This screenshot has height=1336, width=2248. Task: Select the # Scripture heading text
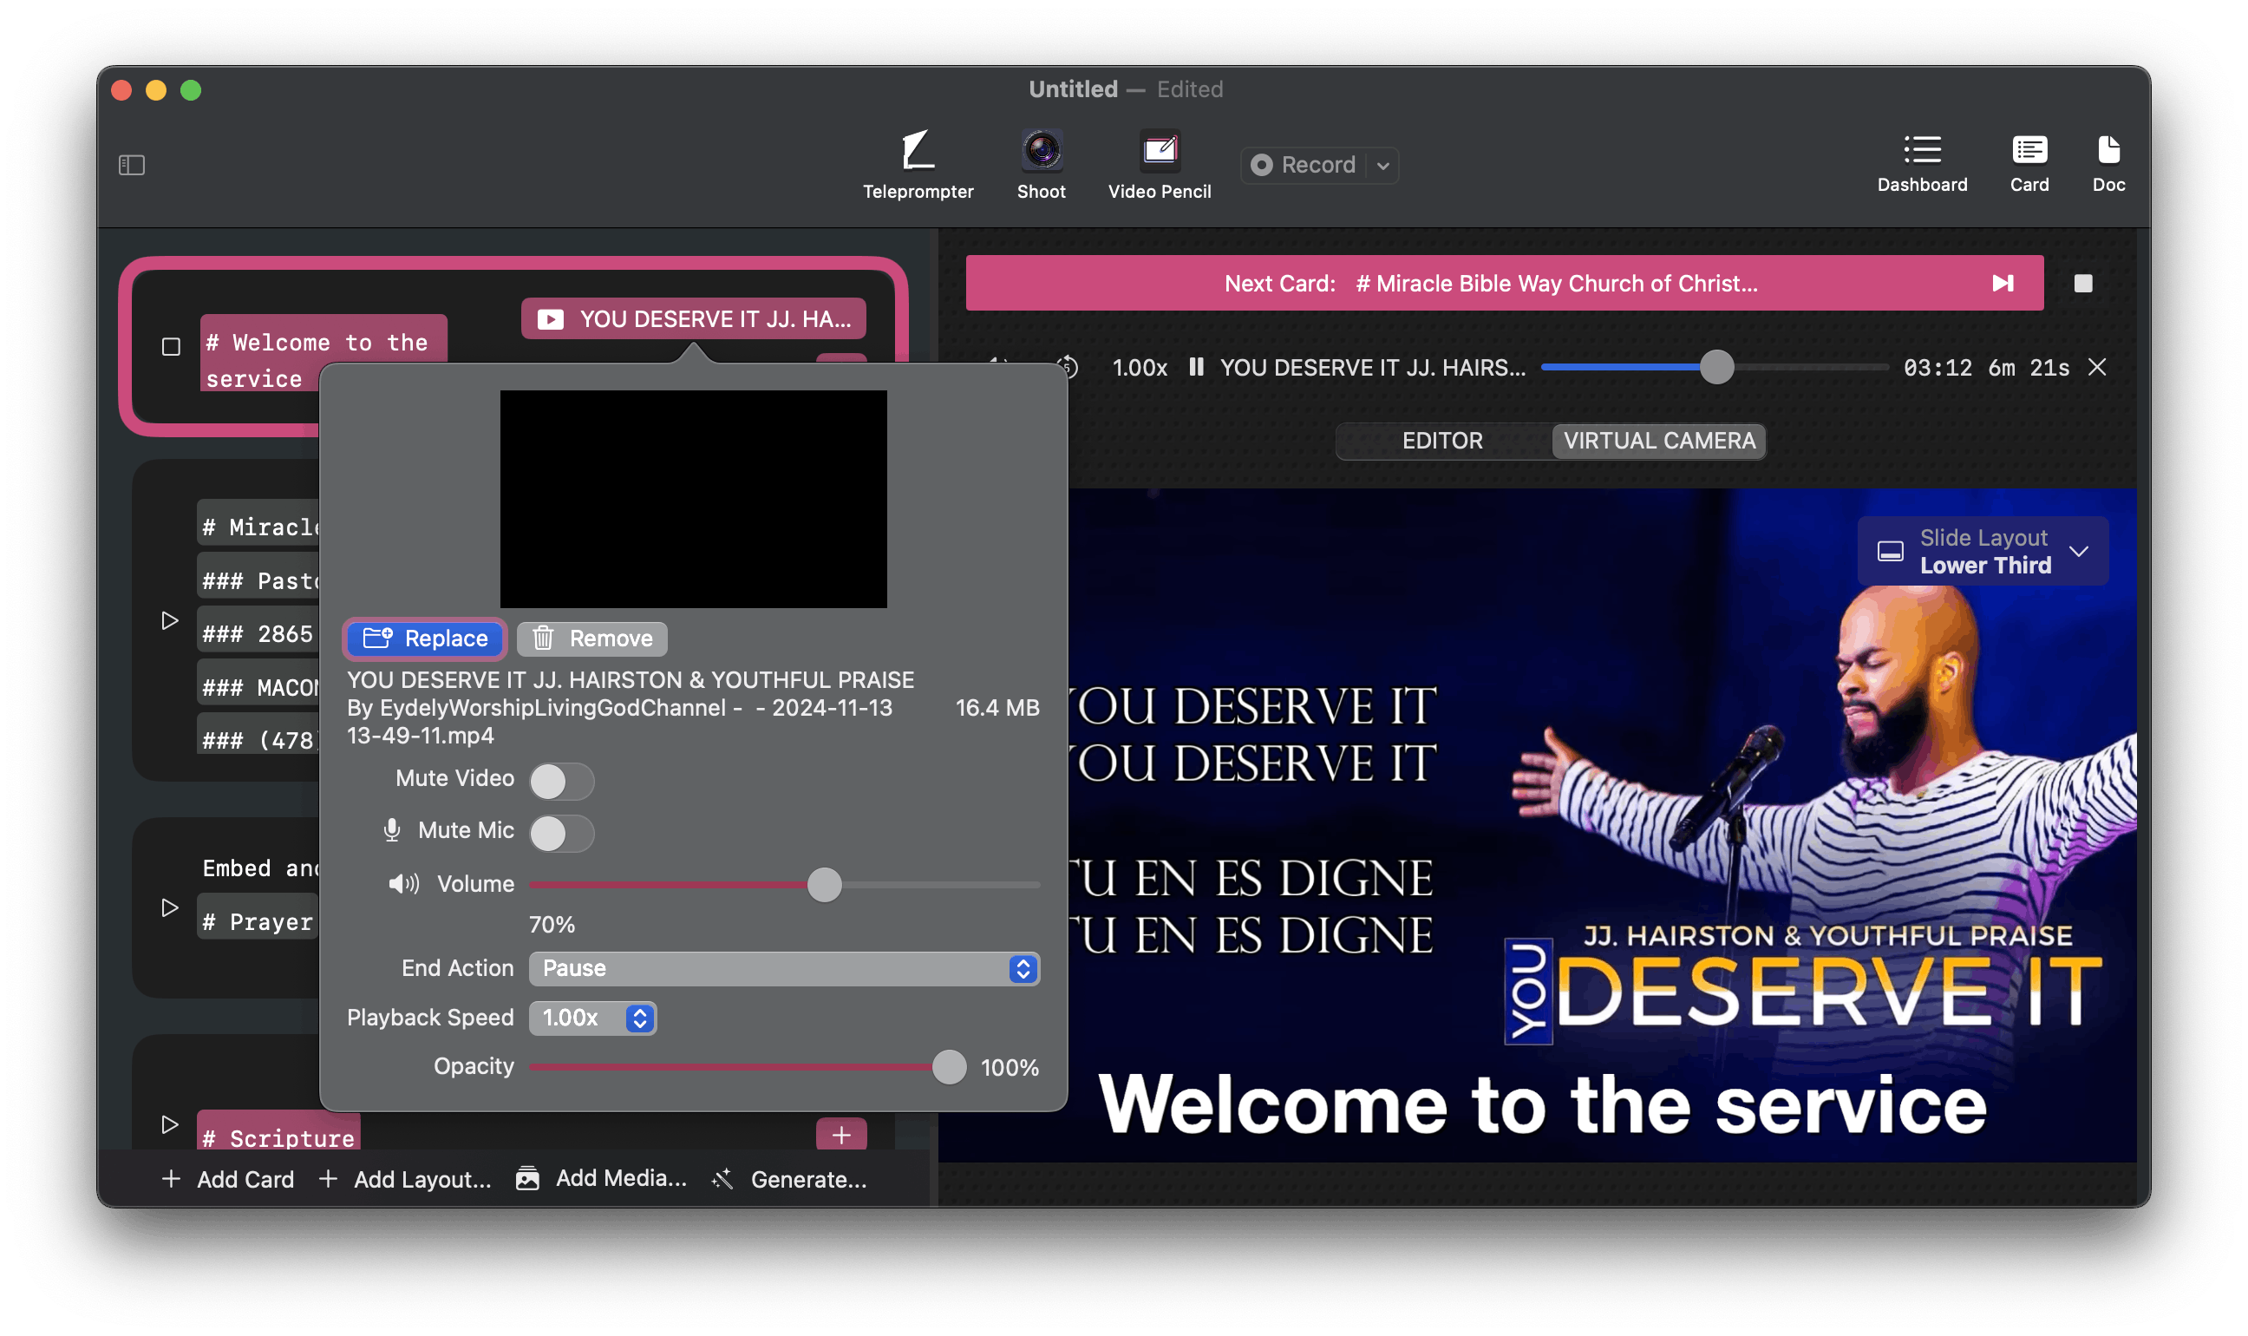click(x=279, y=1137)
